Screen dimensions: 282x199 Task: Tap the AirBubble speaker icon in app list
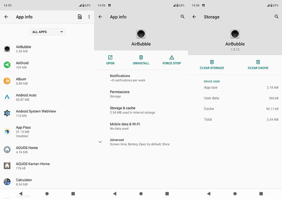point(7,49)
